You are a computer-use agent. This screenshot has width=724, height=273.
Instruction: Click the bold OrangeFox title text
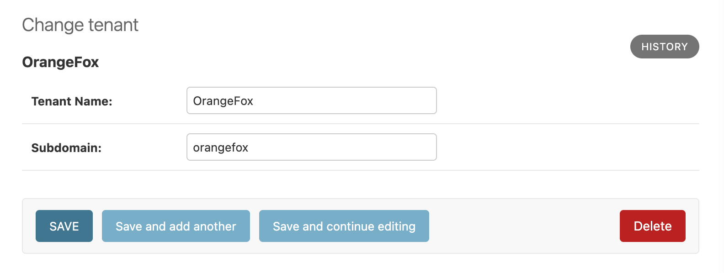(x=60, y=62)
